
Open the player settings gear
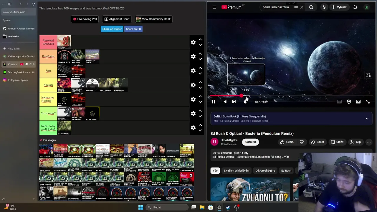[349, 102]
